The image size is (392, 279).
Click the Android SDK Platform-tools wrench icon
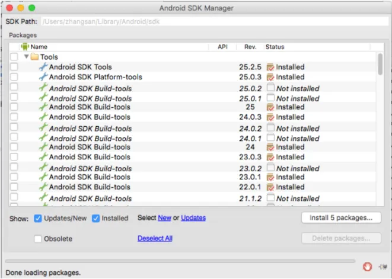(x=43, y=77)
